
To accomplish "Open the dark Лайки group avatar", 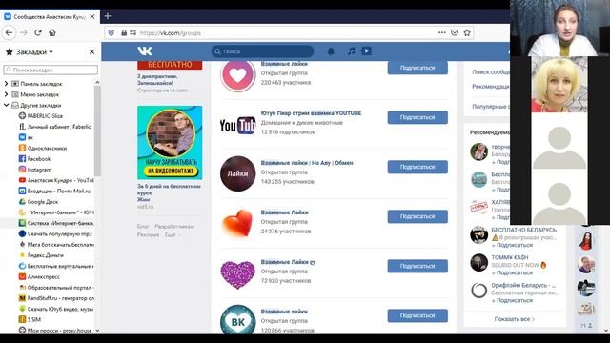I will (x=237, y=173).
